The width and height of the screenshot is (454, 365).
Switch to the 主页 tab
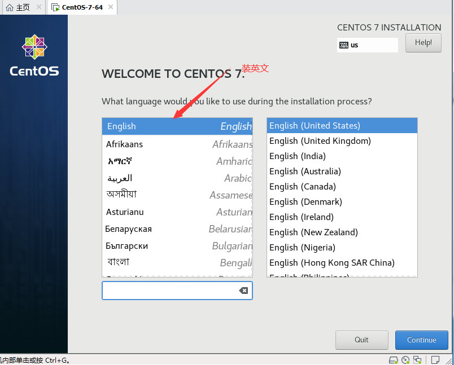click(24, 7)
